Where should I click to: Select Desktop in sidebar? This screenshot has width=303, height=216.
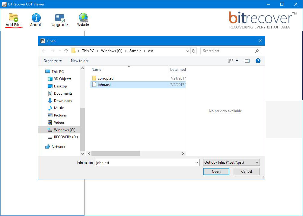click(x=57, y=86)
